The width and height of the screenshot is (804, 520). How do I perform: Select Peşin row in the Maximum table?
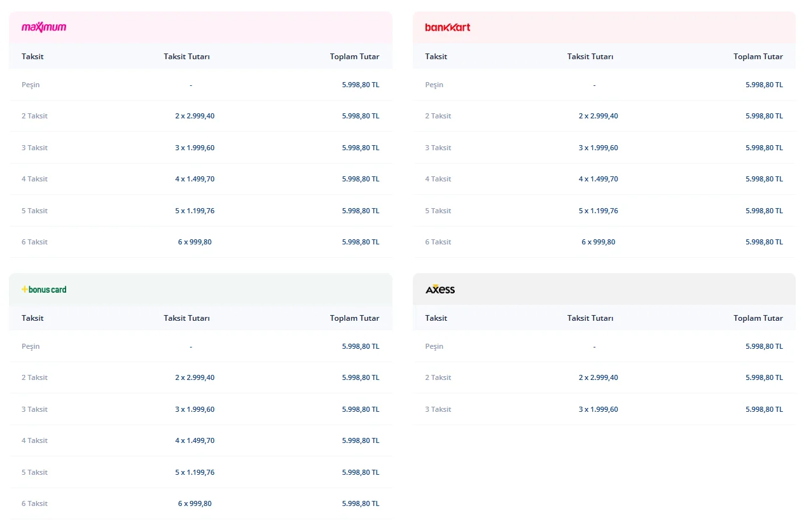pos(31,85)
